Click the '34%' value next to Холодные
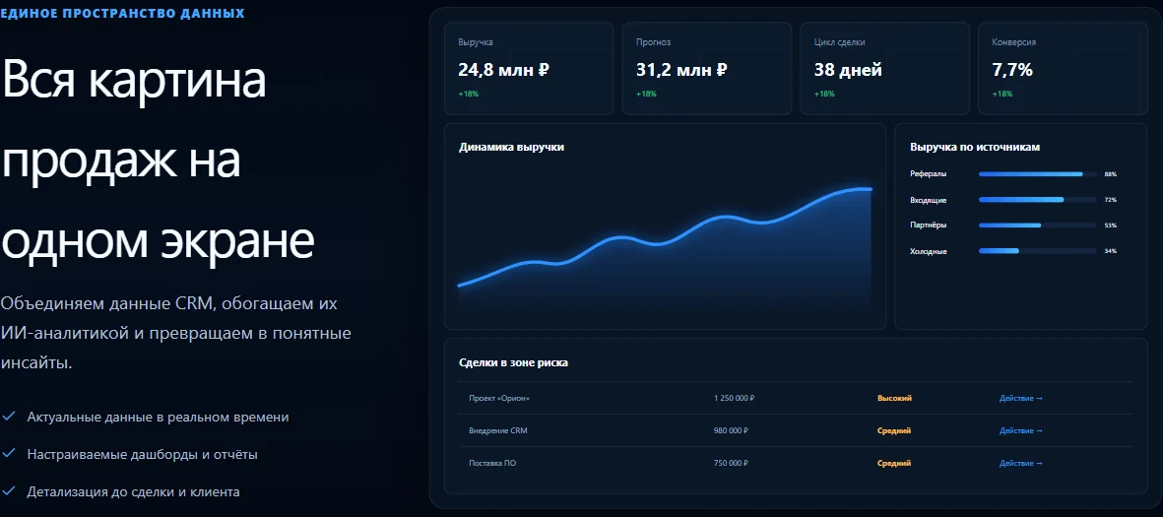This screenshot has height=517, width=1163. pyautogui.click(x=1111, y=251)
